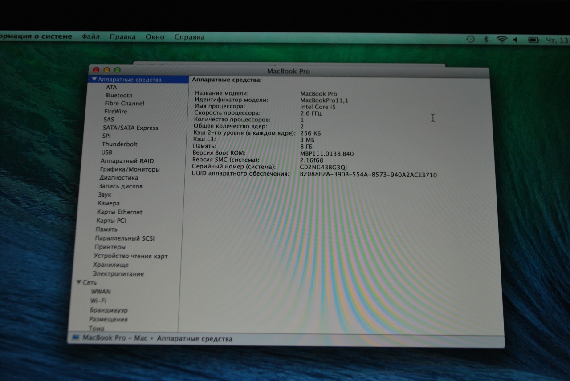Select Графика/Мониторы in the sidebar
The image size is (570, 381).
click(130, 169)
